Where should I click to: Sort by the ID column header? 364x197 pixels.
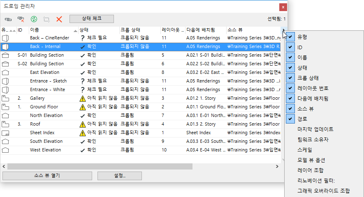click(23, 30)
